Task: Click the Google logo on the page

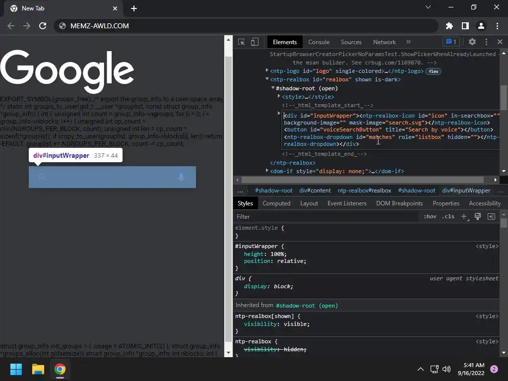Action: pyautogui.click(x=67, y=72)
